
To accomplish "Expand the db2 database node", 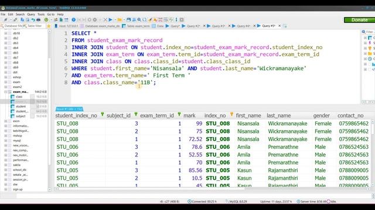I will pos(5,38).
